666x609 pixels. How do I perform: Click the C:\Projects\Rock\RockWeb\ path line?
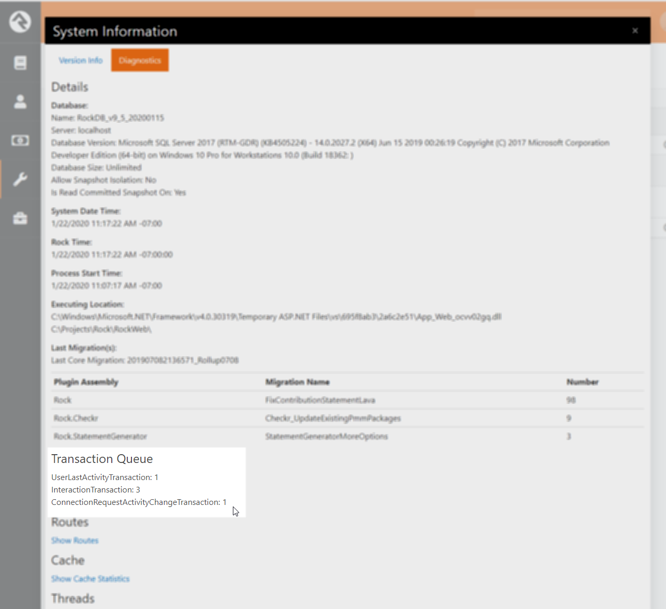coord(101,329)
